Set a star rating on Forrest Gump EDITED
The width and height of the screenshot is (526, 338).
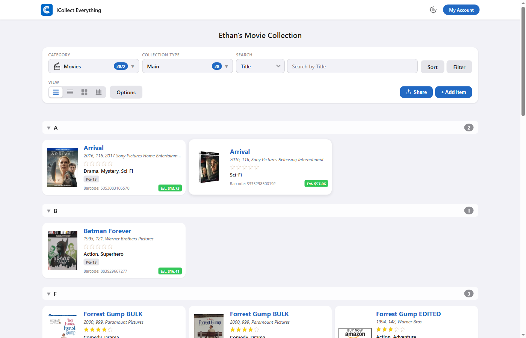coord(390,329)
